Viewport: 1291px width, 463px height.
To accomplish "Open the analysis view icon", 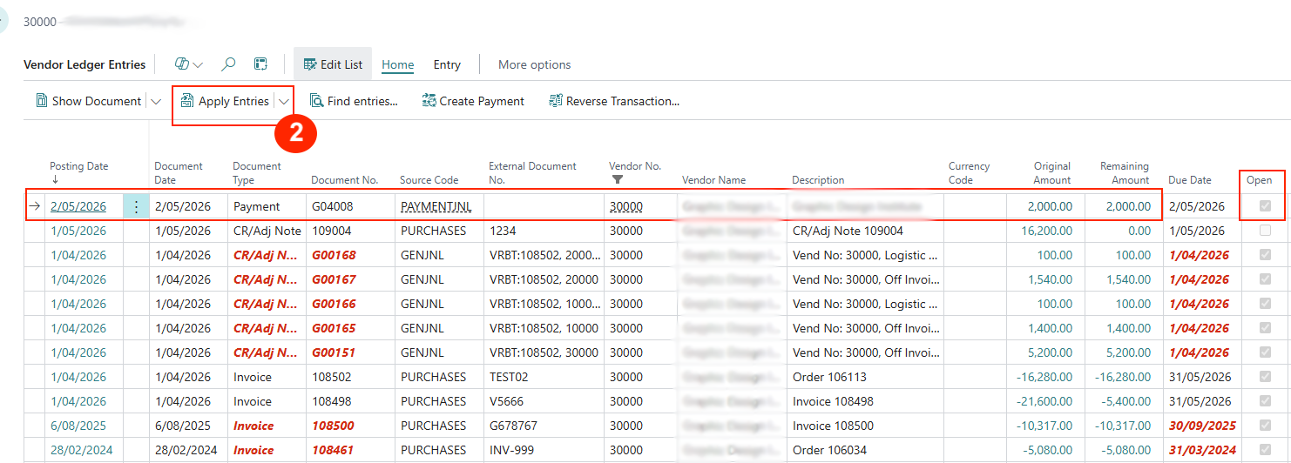I will pyautogui.click(x=260, y=64).
